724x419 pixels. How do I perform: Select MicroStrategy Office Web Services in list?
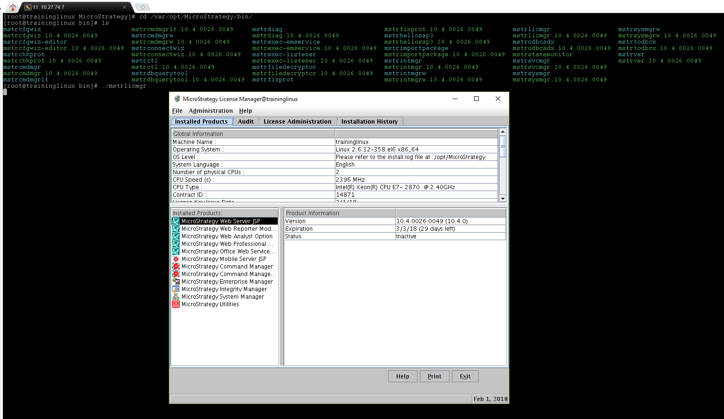pyautogui.click(x=228, y=251)
